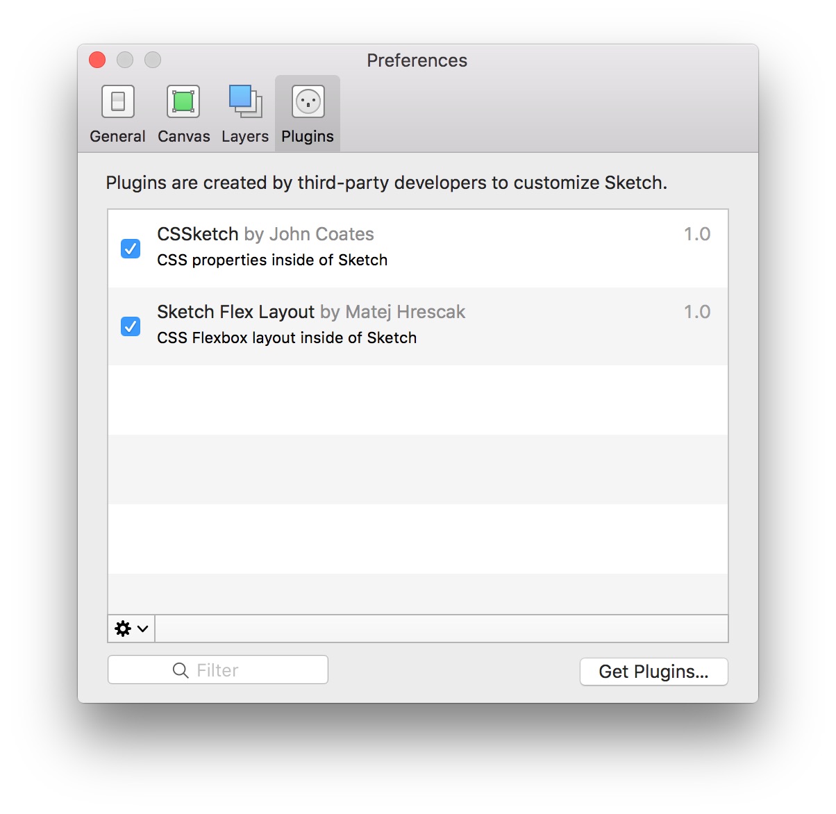Click the CSS properties inside of Sketch description
Viewport: 836px width, 814px height.
272,260
